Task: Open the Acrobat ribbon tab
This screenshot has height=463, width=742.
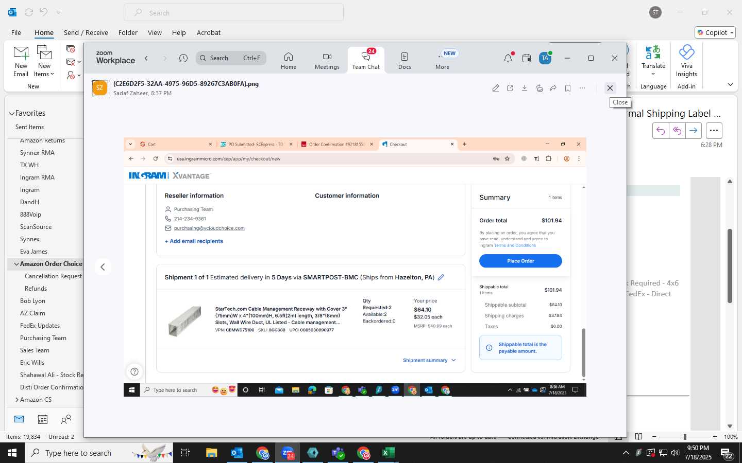Action: [209, 32]
